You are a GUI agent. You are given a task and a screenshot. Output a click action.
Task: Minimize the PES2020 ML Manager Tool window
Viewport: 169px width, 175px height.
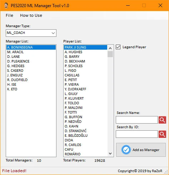pos(128,5)
